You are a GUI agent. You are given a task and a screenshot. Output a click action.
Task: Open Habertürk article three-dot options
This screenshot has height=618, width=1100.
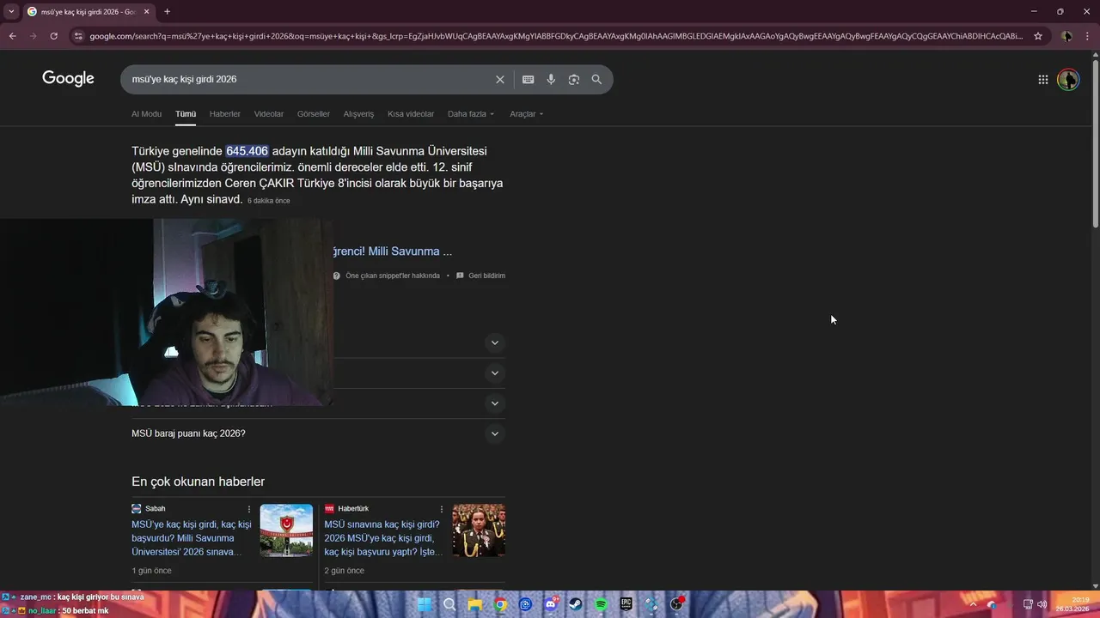coord(442,509)
